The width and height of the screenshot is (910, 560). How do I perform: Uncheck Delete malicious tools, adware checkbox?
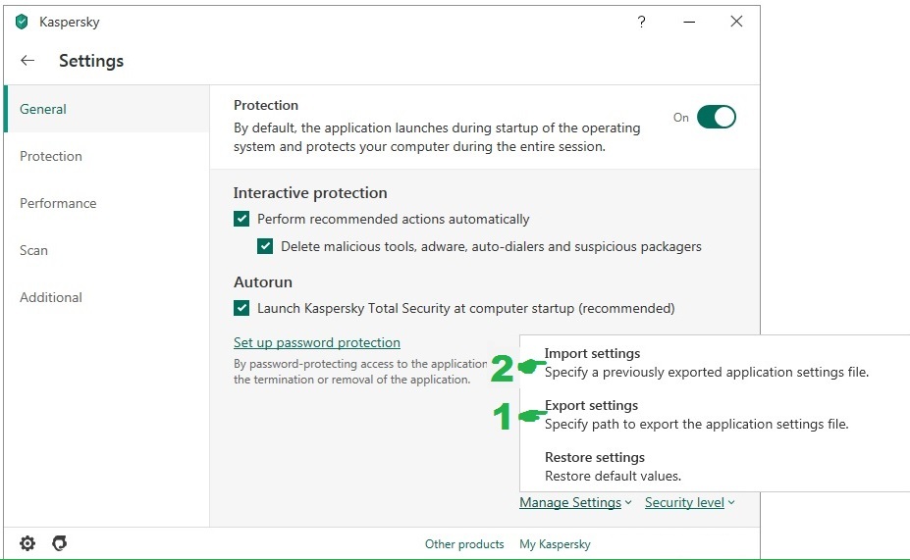point(265,246)
